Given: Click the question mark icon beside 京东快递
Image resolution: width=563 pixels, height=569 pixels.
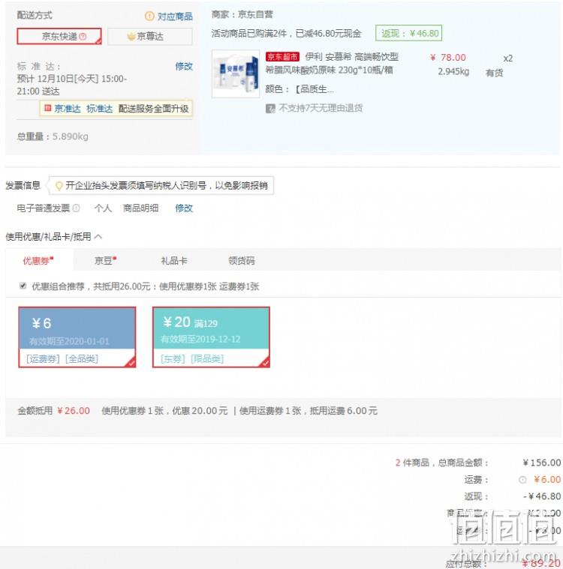Looking at the screenshot, I should coord(83,36).
